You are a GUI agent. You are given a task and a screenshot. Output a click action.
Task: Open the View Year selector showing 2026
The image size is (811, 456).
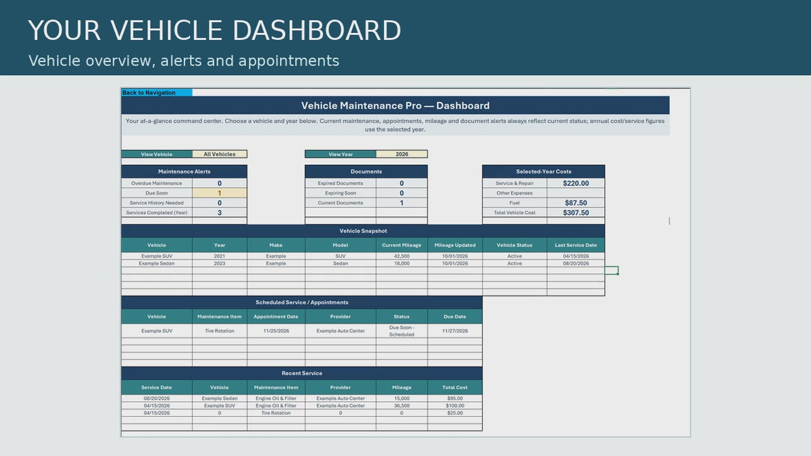(401, 154)
